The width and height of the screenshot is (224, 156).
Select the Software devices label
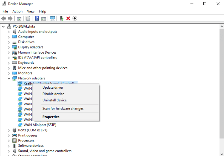[x=31, y=146]
